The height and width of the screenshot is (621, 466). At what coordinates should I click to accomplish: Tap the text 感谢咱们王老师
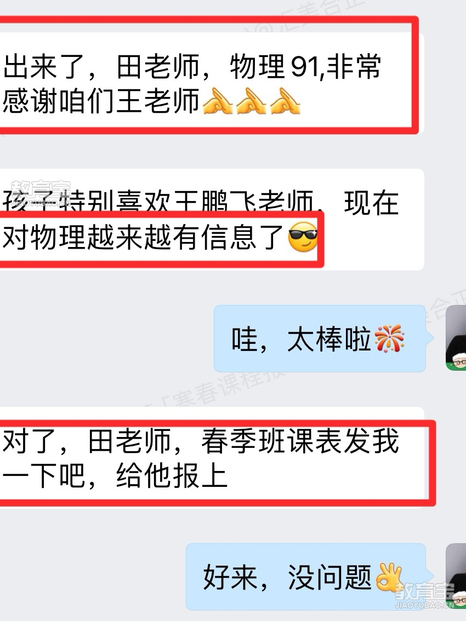[101, 101]
